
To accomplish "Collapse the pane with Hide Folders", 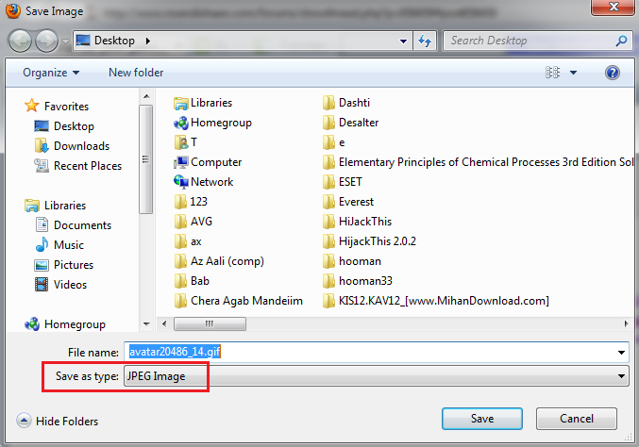I will pyautogui.click(x=59, y=422).
